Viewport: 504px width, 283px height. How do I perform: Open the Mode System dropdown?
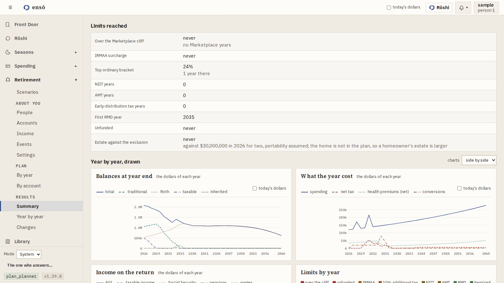29,254
